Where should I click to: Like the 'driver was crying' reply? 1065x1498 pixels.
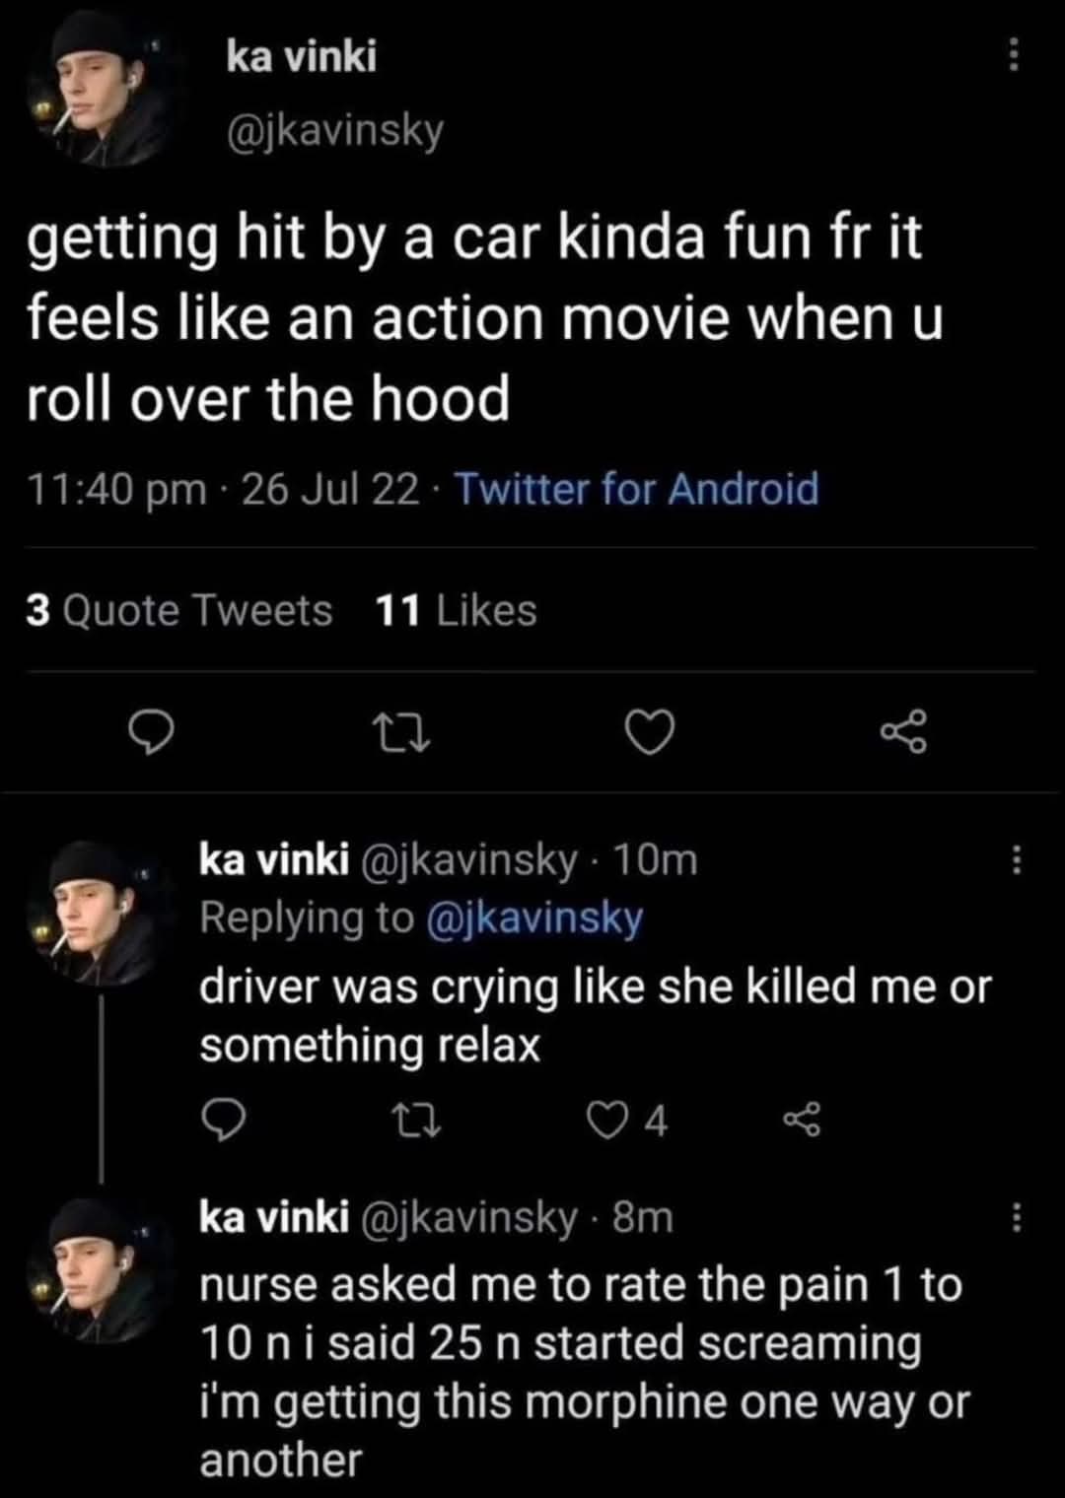(602, 1120)
